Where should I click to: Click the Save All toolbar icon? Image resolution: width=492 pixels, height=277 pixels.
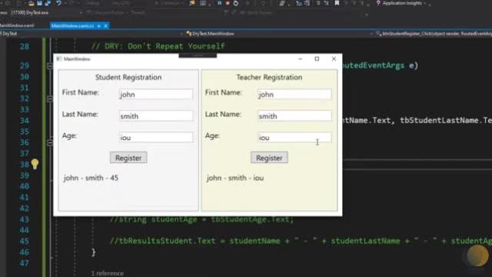coord(48,3)
